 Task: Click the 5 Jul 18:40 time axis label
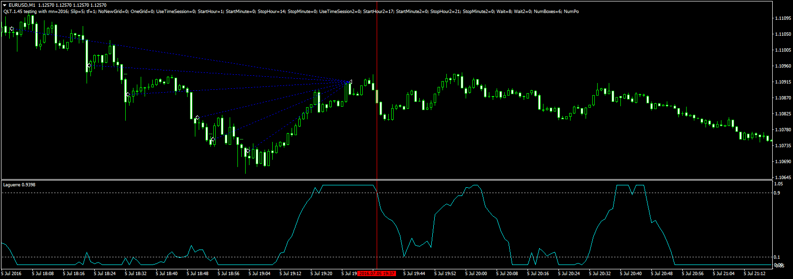click(166, 274)
